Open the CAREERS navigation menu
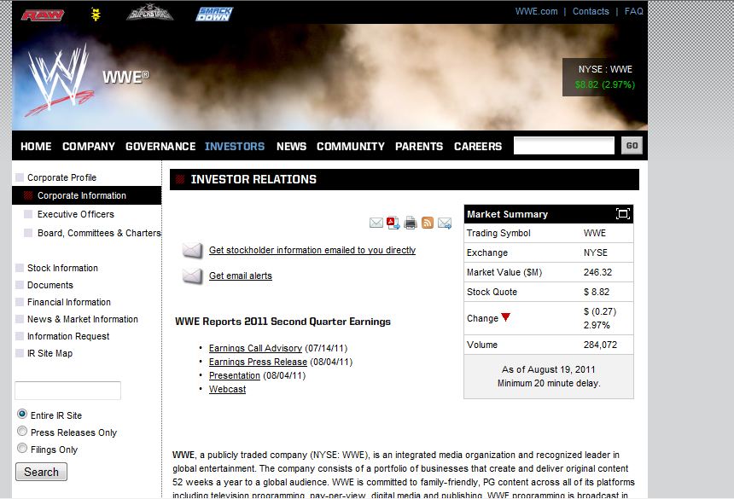Image resolution: width=734 pixels, height=499 pixels. pyautogui.click(x=478, y=147)
